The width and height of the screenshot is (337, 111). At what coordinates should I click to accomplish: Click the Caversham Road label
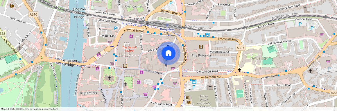click(230, 93)
